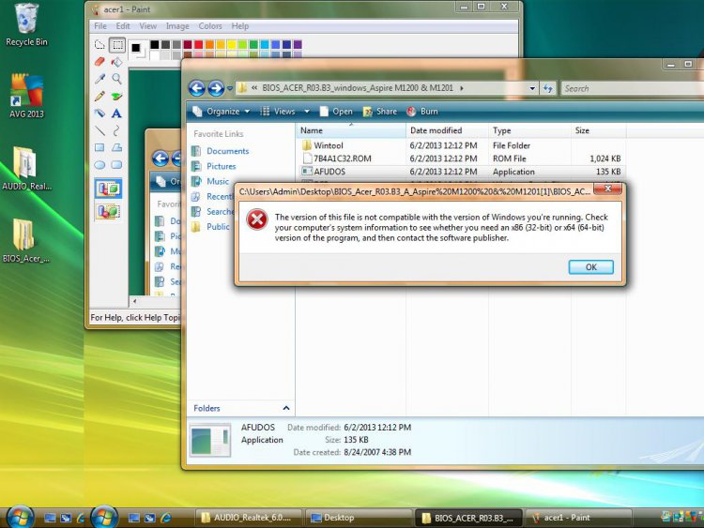Click Share in explorer toolbar
Screen dimensions: 704x528
pos(380,112)
